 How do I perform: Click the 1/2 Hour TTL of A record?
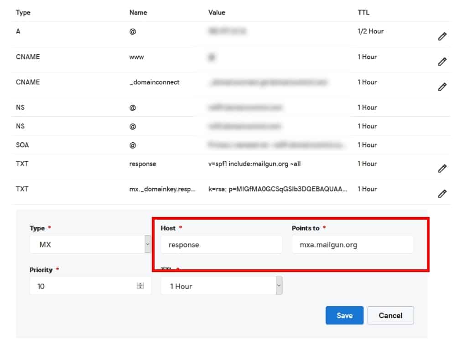[370, 31]
